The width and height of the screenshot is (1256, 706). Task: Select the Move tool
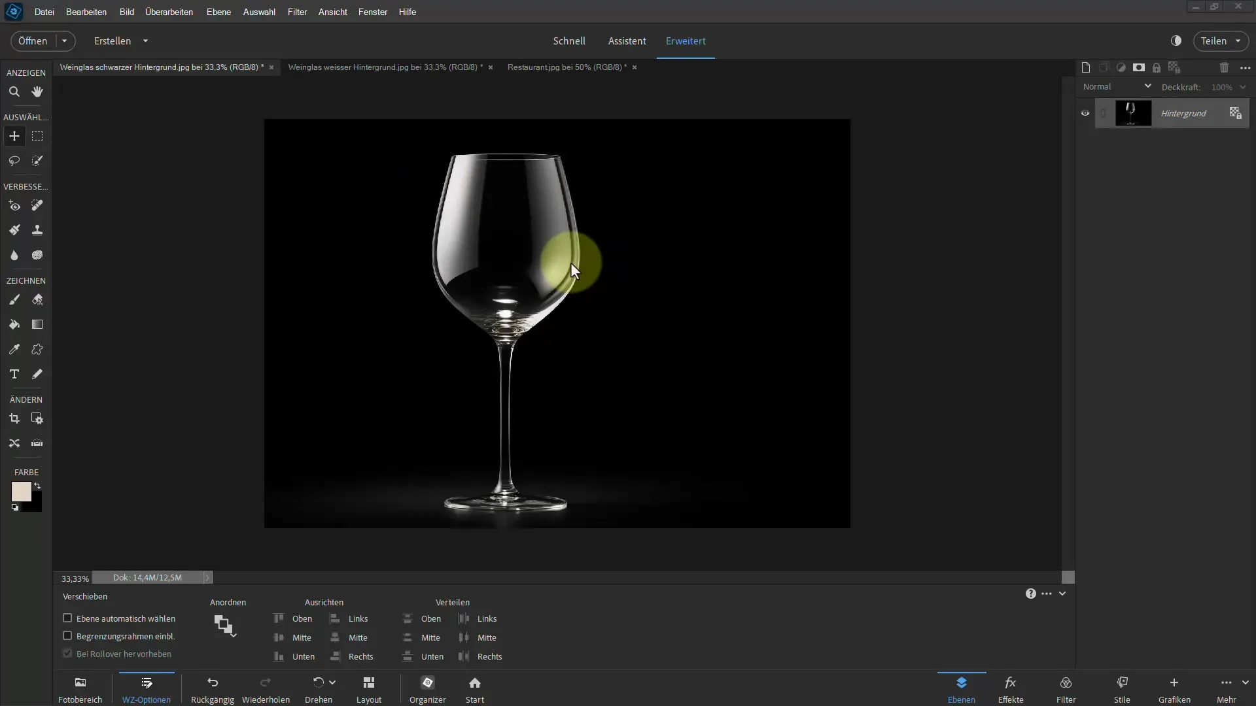14,136
